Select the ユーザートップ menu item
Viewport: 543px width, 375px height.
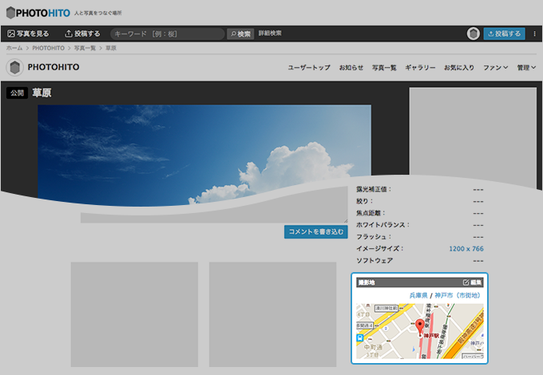click(309, 68)
